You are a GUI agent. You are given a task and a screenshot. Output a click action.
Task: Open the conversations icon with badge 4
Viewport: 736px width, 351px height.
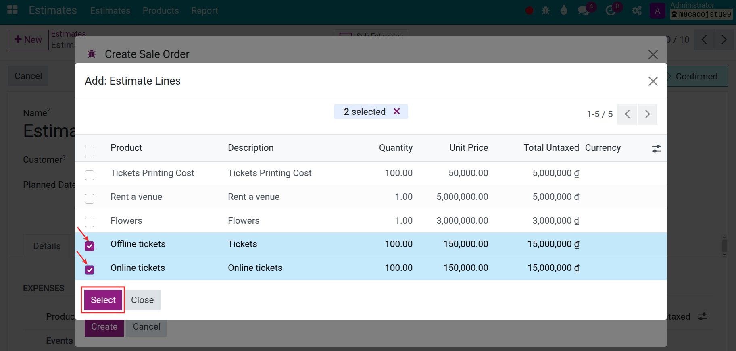tap(584, 10)
